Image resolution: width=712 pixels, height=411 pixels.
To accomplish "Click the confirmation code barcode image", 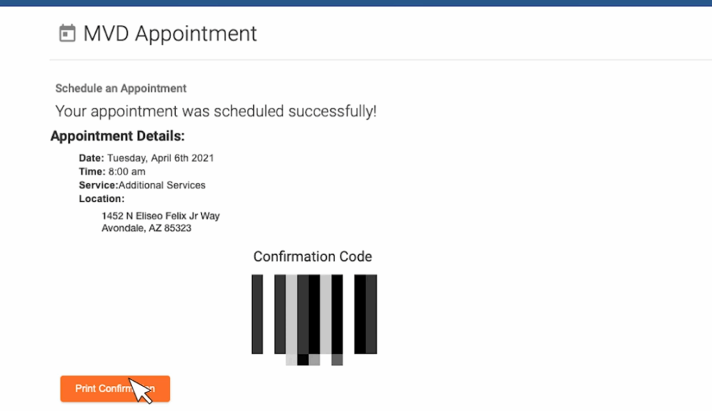I will tap(314, 320).
